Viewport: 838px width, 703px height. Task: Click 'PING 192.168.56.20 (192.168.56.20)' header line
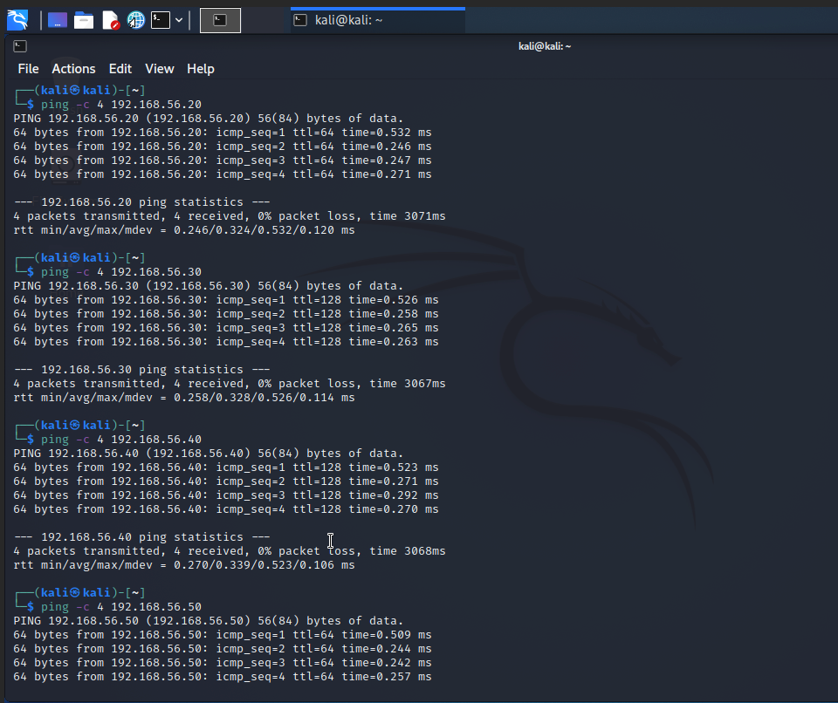click(x=209, y=119)
